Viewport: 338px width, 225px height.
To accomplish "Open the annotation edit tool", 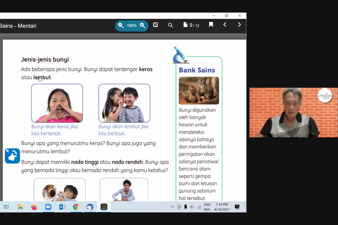I will point(155,25).
